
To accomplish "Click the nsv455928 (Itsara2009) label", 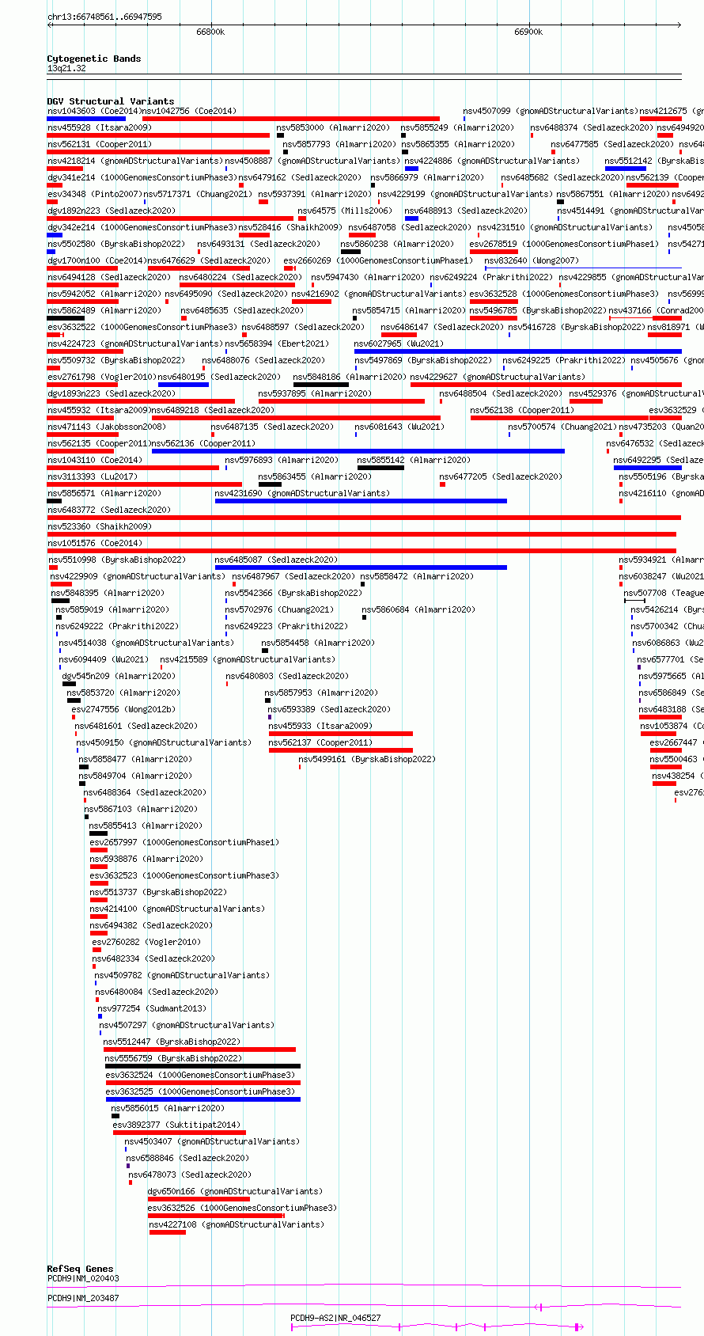I will coord(100,128).
